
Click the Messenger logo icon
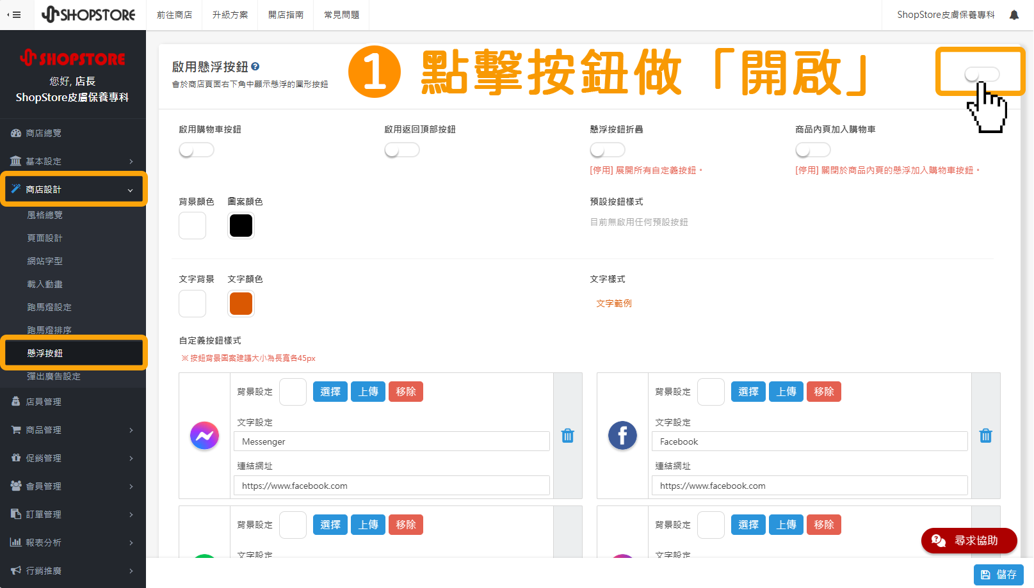[x=204, y=436]
